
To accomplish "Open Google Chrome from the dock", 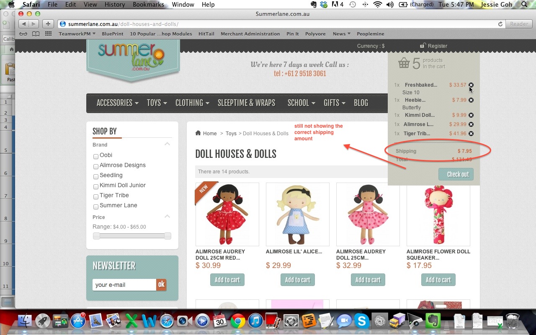I will [x=237, y=321].
